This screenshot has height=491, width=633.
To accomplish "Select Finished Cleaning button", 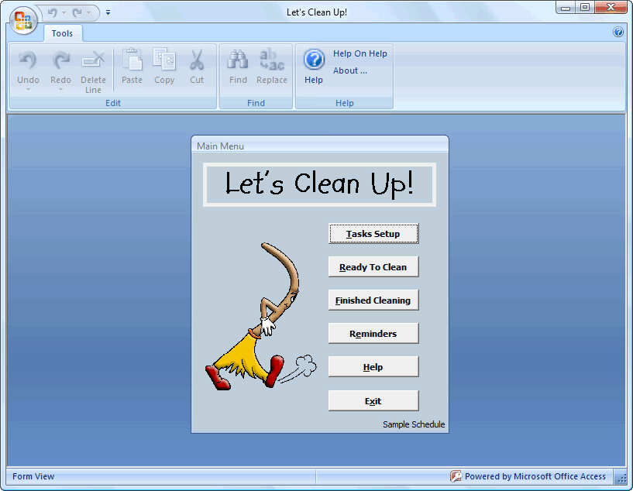I will click(x=373, y=300).
